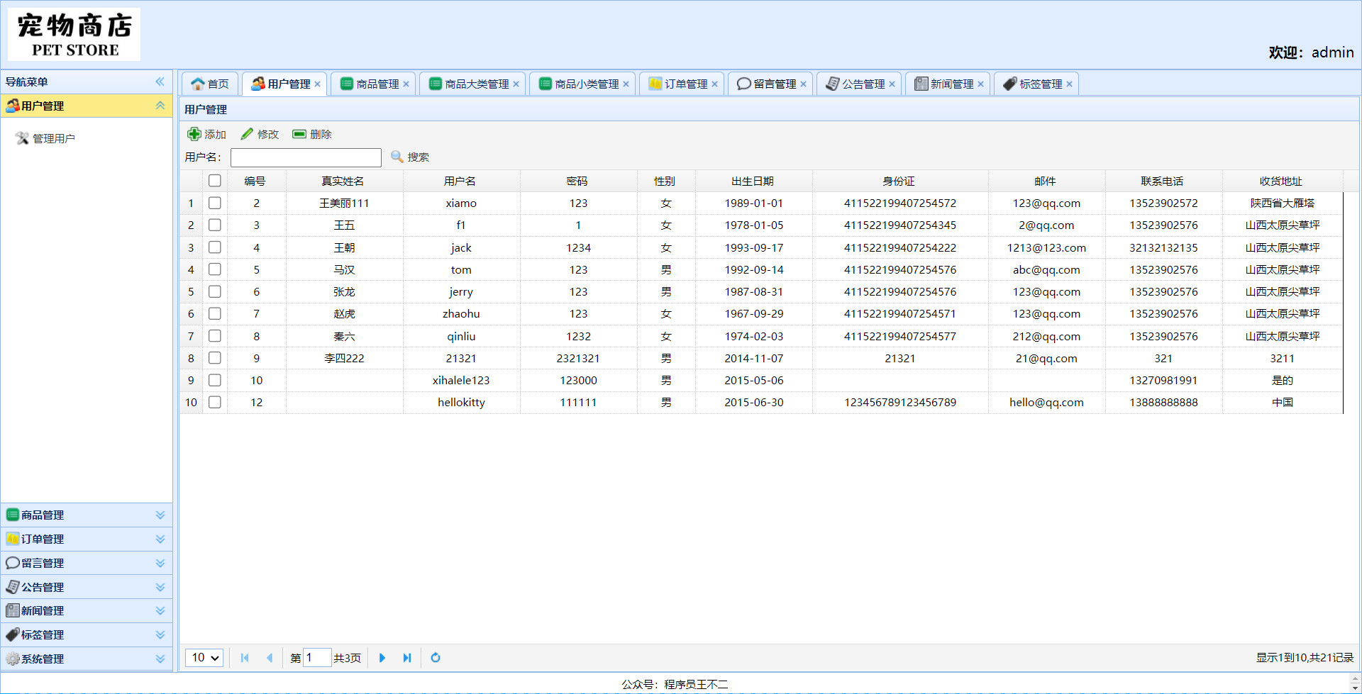This screenshot has height=694, width=1362.
Task: Expand the 商品管理 accordion section
Action: pos(160,515)
